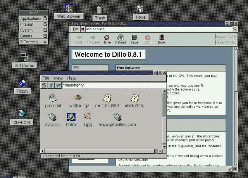Click the file manager's scroll-down arrow

click(164, 147)
